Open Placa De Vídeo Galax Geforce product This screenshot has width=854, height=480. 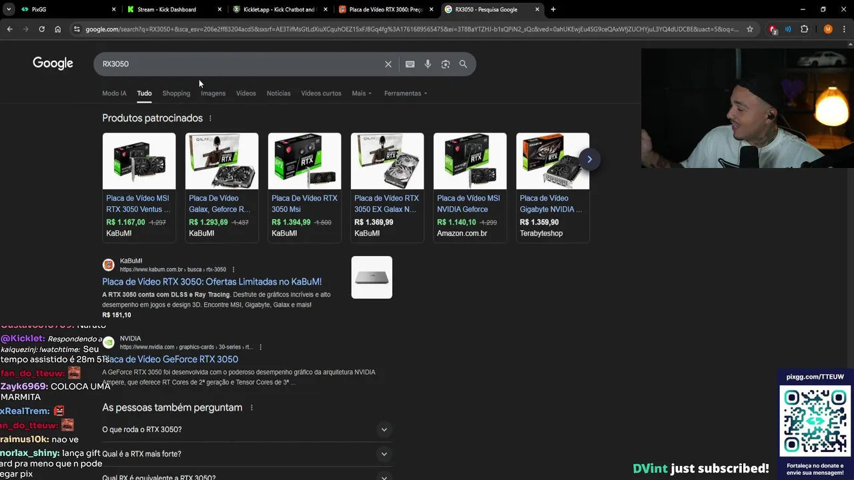coord(220,203)
